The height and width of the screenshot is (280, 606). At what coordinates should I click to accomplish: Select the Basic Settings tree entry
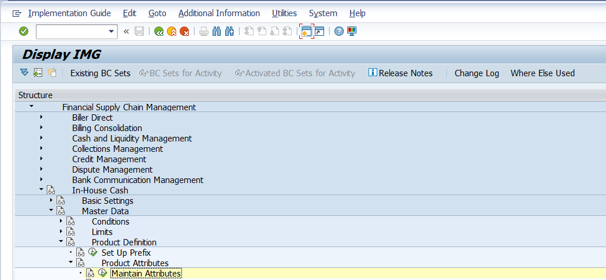point(107,201)
